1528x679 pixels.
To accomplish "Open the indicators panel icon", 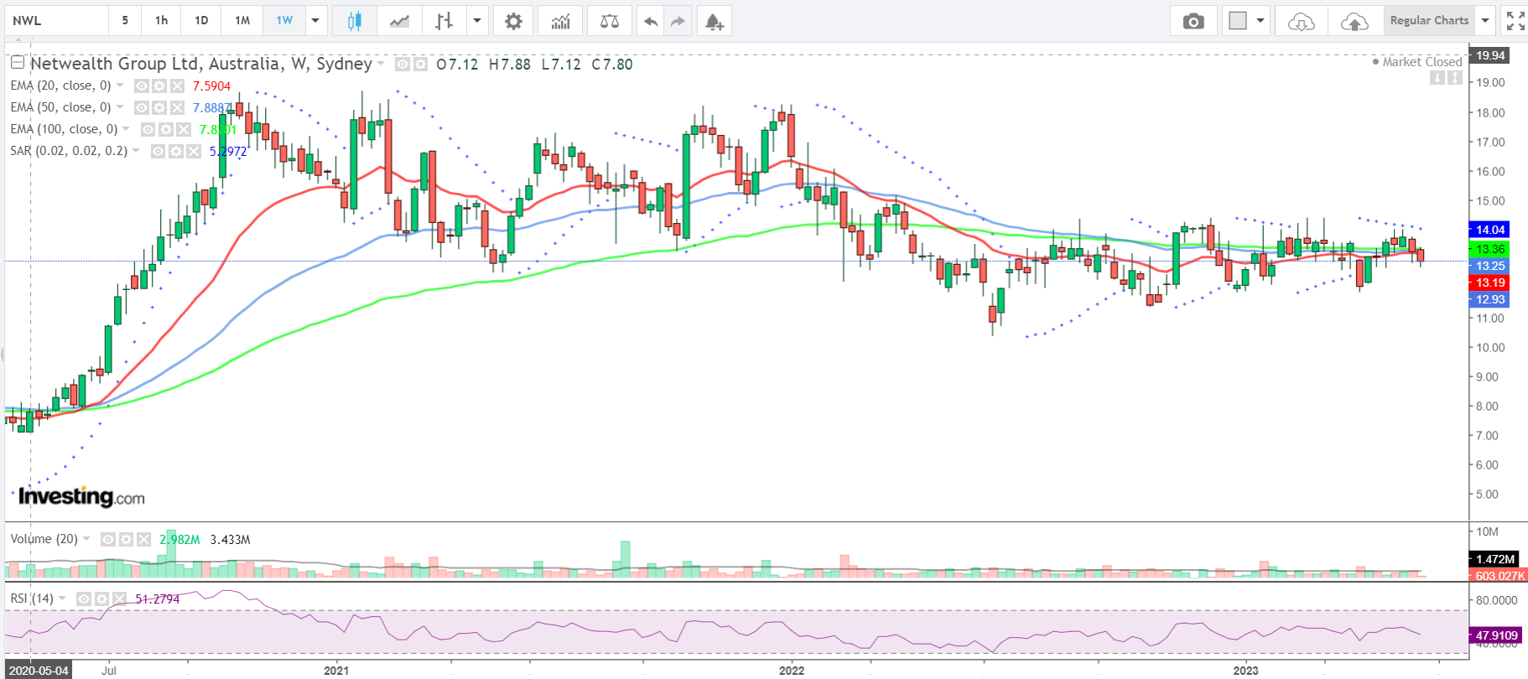I will coord(560,21).
